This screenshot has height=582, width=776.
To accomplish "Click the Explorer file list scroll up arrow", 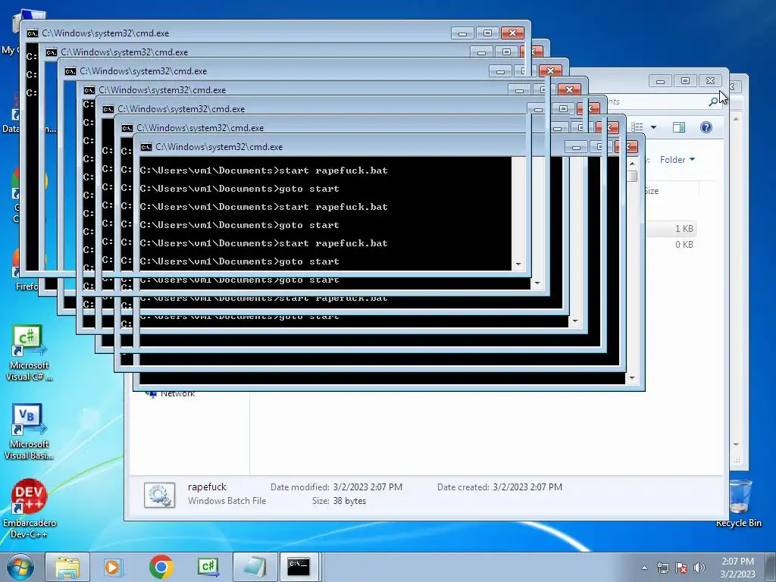I will 736,119.
